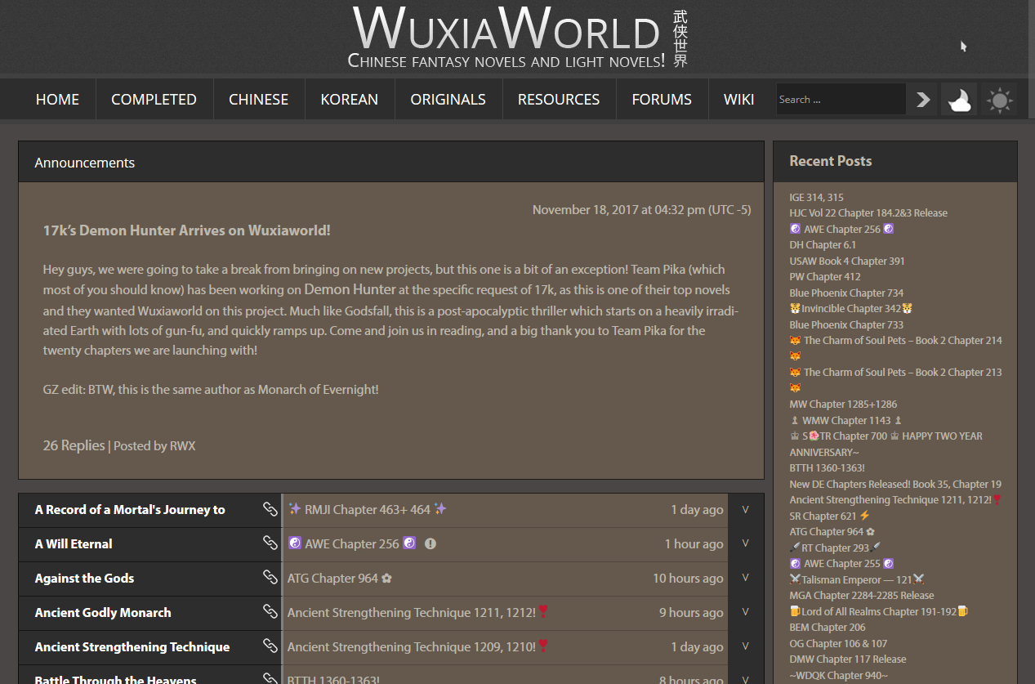
Task: Read AWE Chapter 256 in novel list
Action: point(352,543)
